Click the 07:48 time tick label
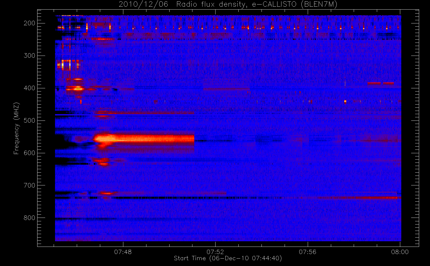This screenshot has height=266, width=430. click(x=123, y=252)
